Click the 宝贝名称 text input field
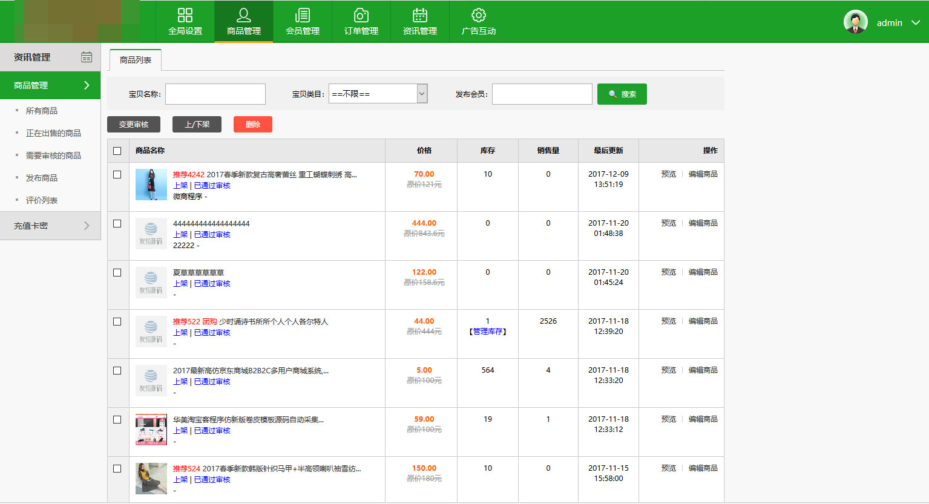Screen dimensions: 929x504 point(215,94)
